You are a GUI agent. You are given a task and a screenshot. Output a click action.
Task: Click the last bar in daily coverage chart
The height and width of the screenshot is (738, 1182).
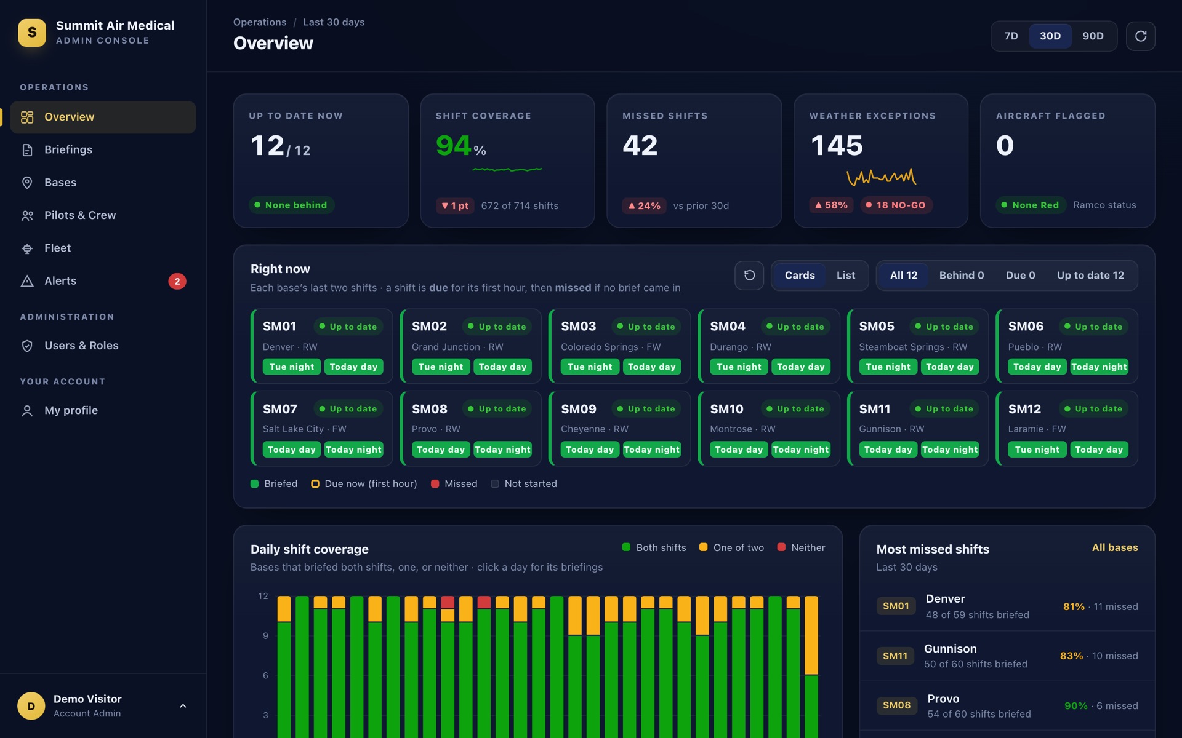click(811, 667)
